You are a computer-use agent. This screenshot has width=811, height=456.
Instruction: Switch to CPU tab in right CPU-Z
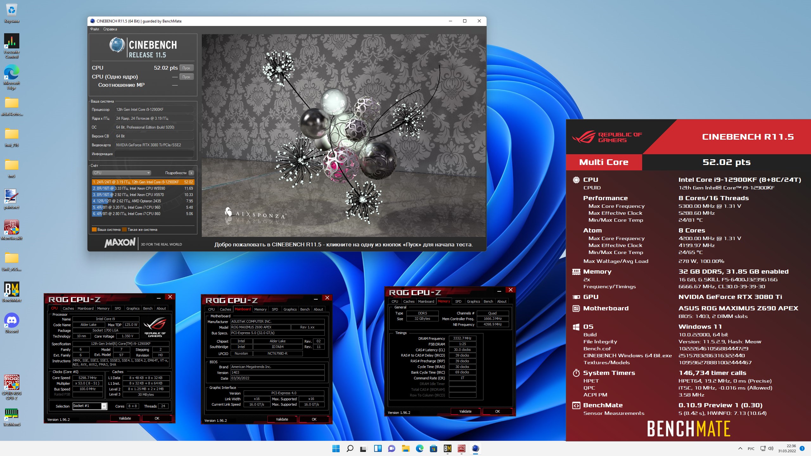[x=395, y=301]
